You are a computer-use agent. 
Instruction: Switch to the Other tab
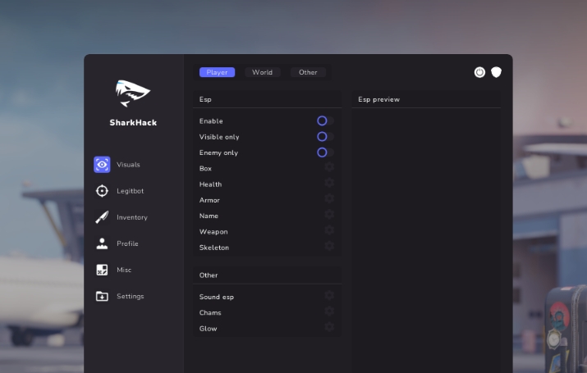(x=308, y=72)
